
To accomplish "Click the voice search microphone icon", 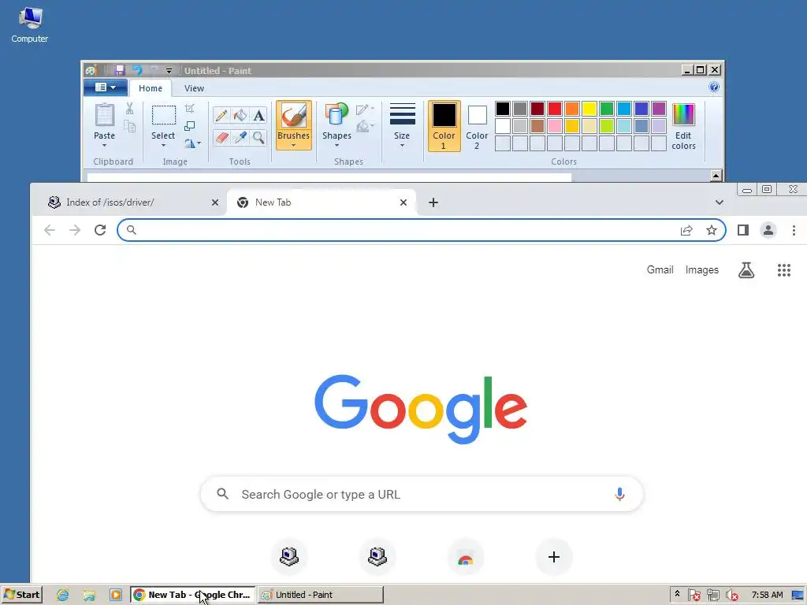I will click(619, 495).
